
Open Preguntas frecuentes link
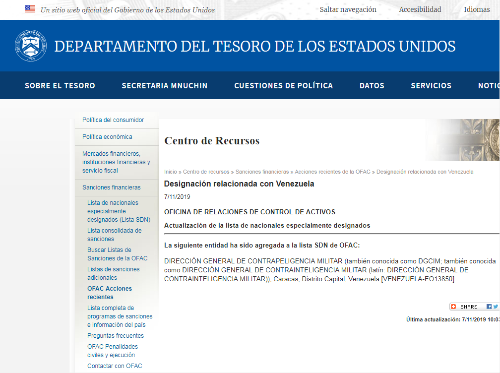(116, 336)
